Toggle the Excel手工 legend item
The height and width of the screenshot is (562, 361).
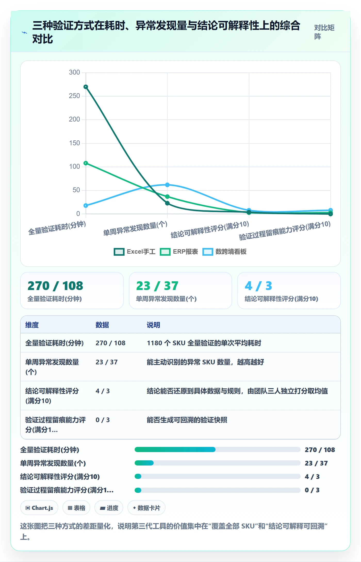(135, 252)
